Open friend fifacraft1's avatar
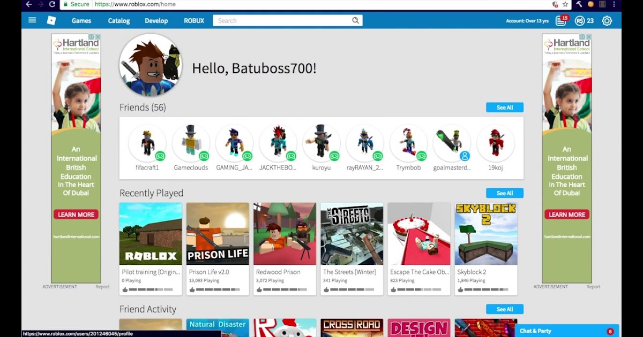The width and height of the screenshot is (643, 337). click(x=147, y=143)
